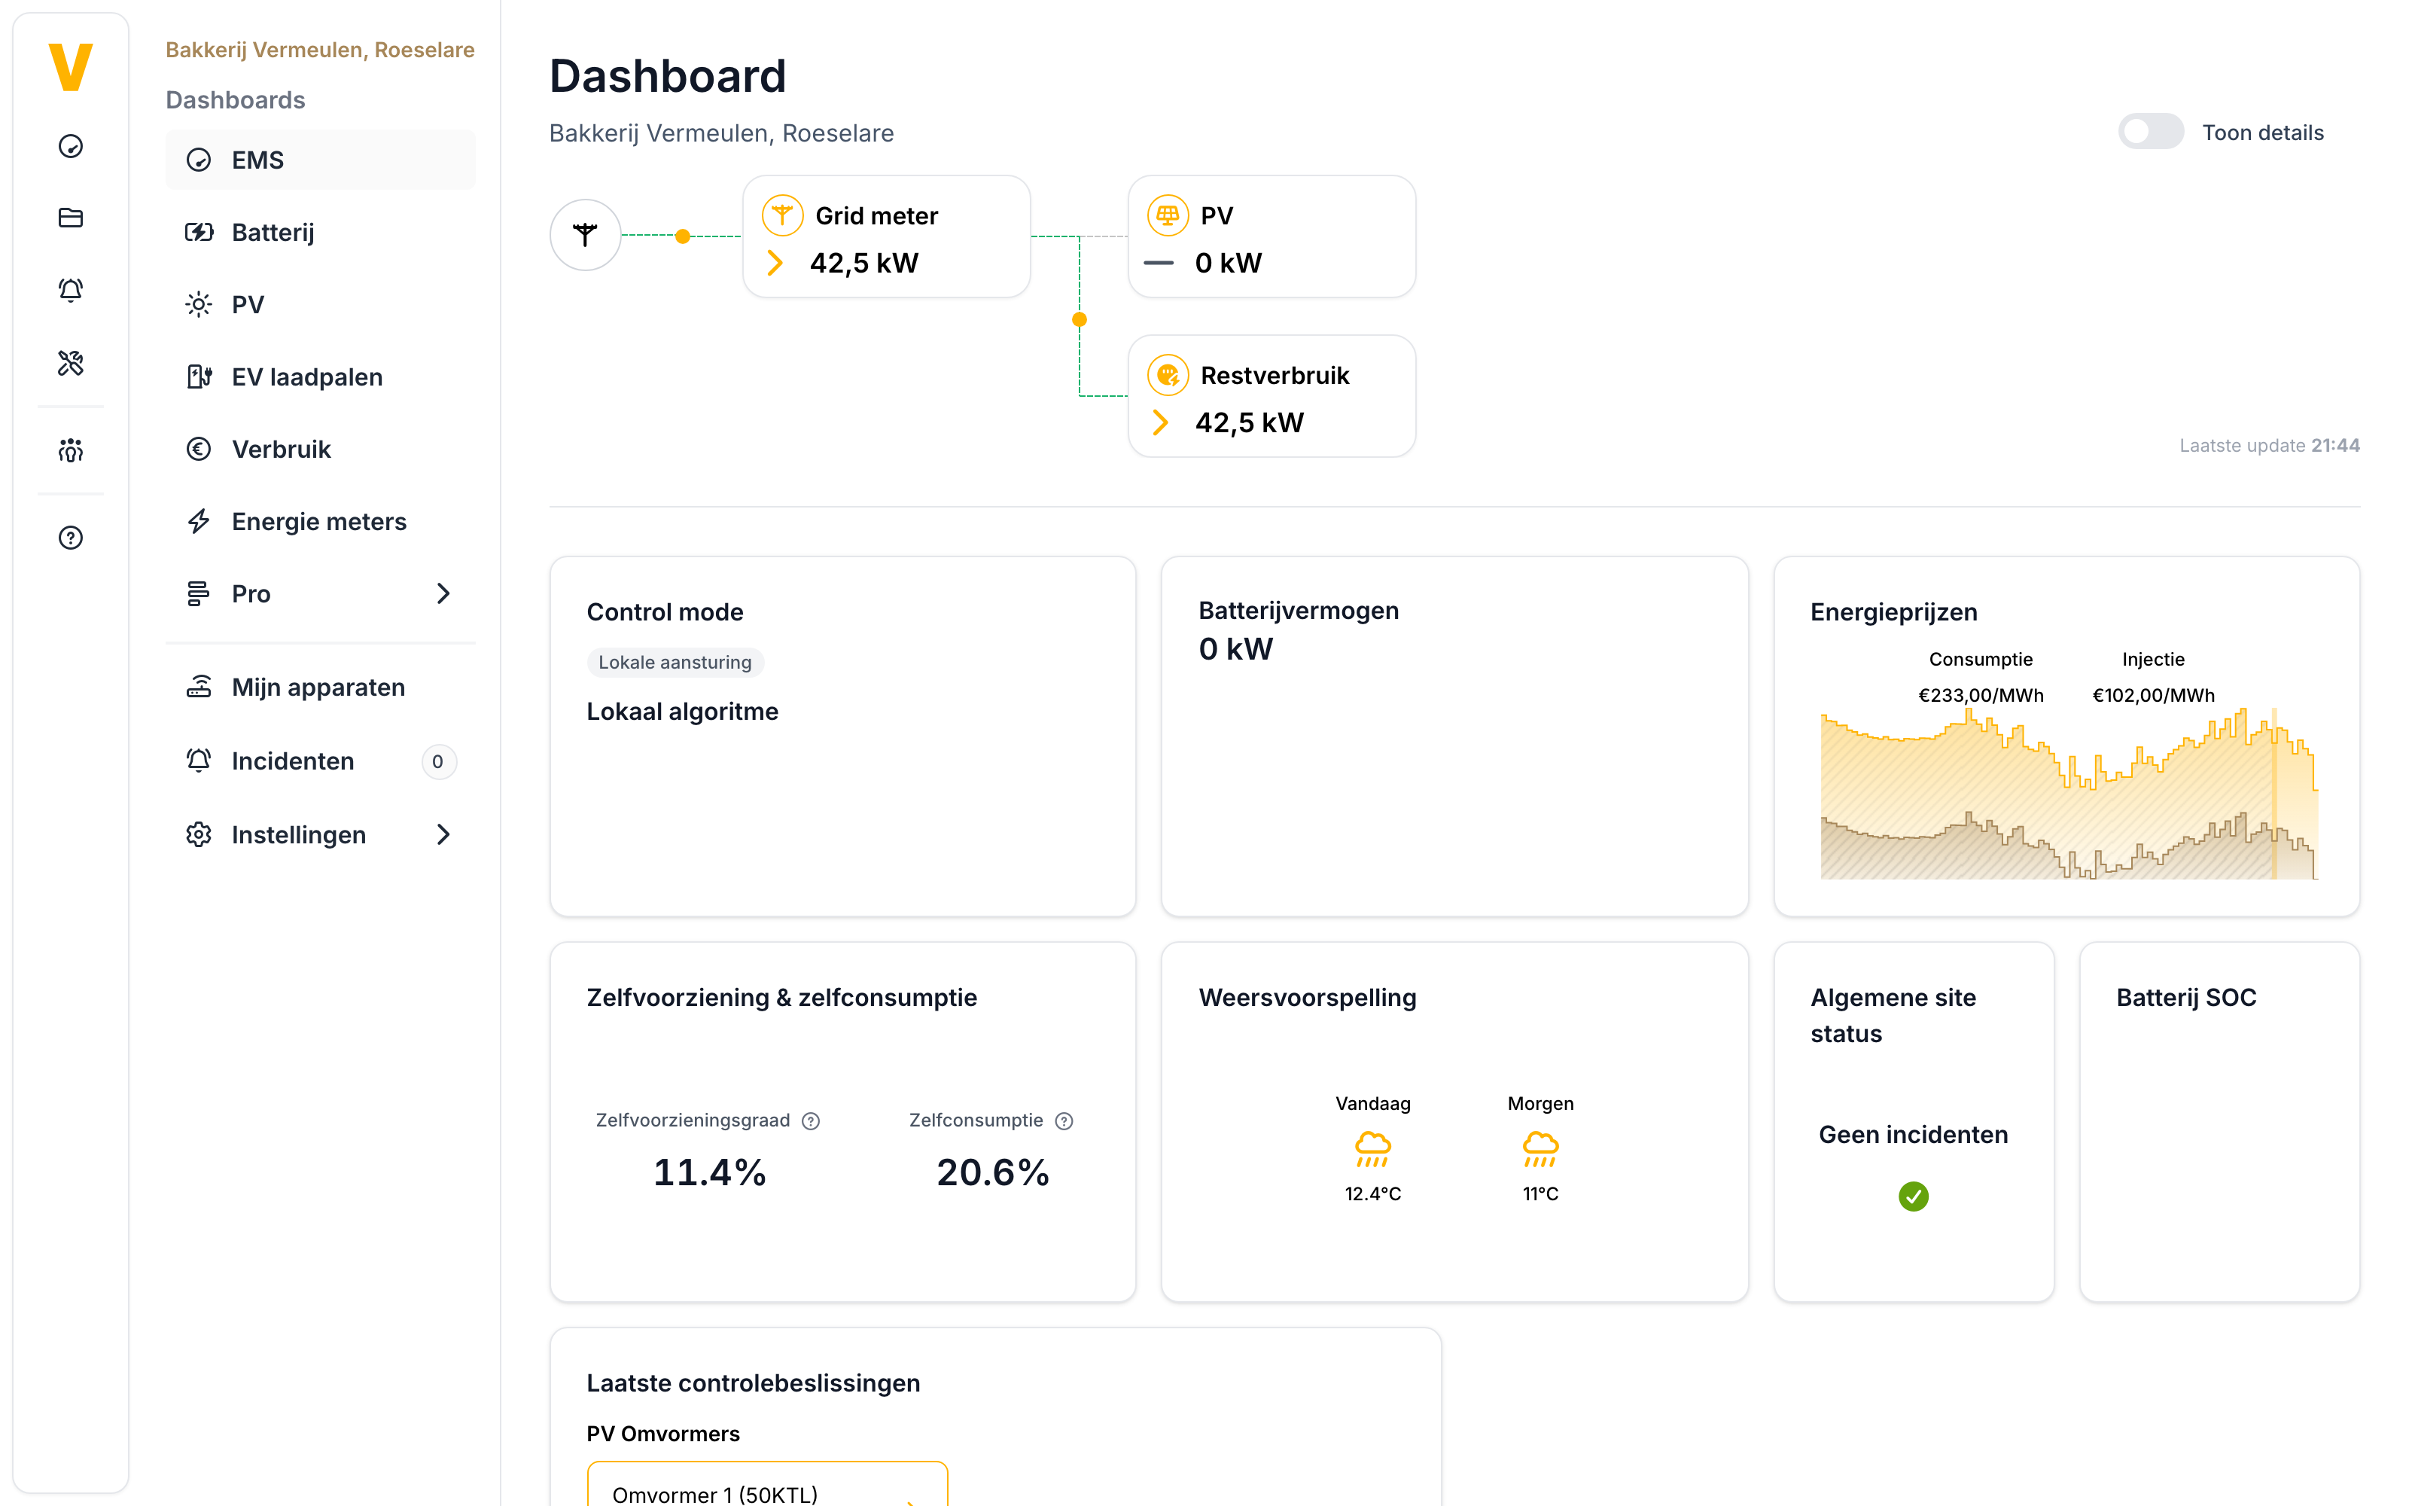This screenshot has height=1506, width=2409.
Task: Open the Verbruik page
Action: pos(321,450)
